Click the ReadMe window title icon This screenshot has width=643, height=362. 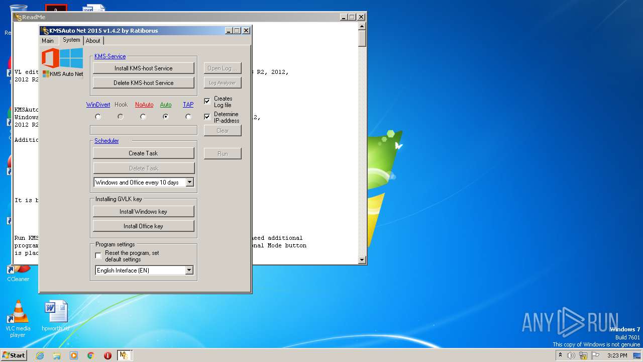[x=18, y=17]
